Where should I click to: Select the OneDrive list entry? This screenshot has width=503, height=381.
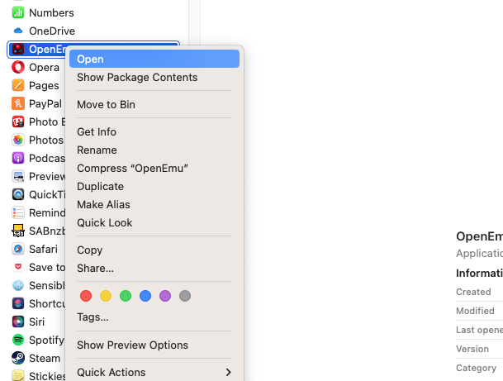[x=93, y=31]
